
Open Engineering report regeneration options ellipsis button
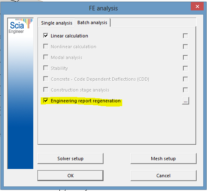tap(185, 101)
